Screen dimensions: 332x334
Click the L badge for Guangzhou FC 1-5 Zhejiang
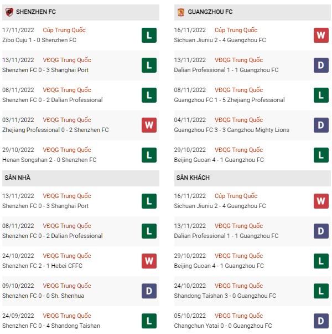pos(321,95)
